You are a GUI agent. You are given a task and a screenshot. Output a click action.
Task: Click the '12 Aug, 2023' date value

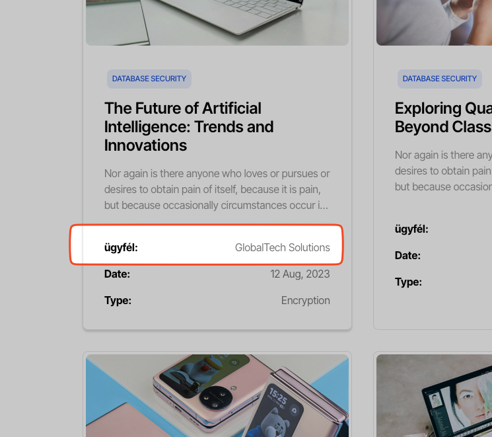pos(300,274)
